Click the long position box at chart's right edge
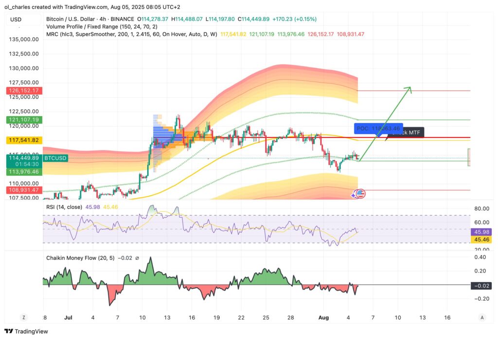Viewport: 498px width, 339px height. point(469,157)
